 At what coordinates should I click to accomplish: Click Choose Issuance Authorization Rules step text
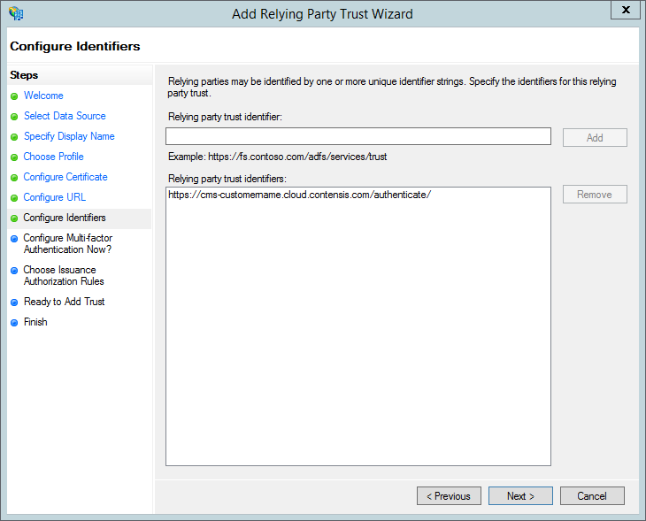coord(64,275)
